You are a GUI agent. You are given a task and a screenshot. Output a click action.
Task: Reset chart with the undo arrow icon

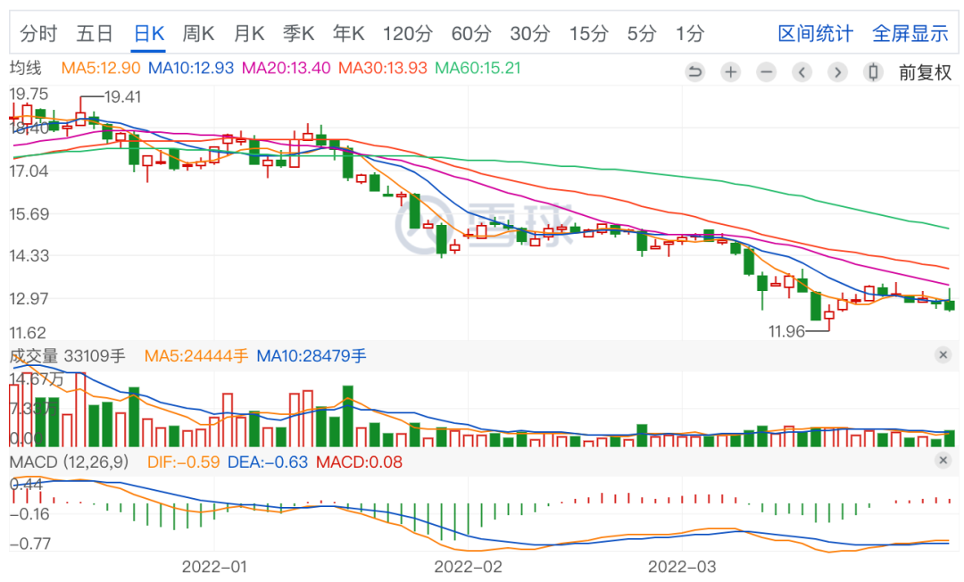(x=694, y=72)
